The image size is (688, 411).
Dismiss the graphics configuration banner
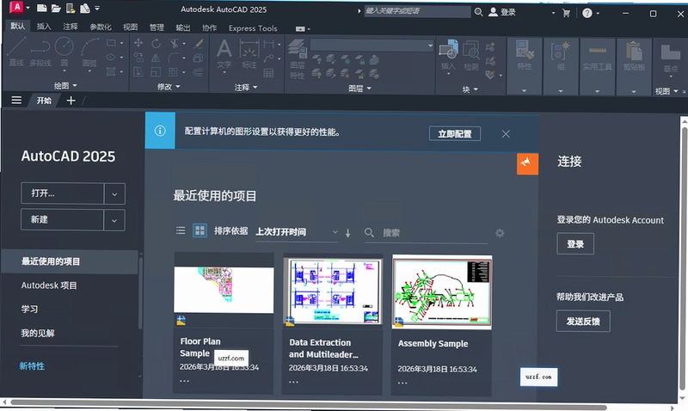506,134
